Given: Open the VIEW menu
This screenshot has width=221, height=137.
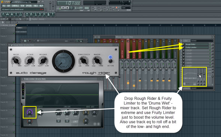Looking at the screenshot, I should coord(23,6).
